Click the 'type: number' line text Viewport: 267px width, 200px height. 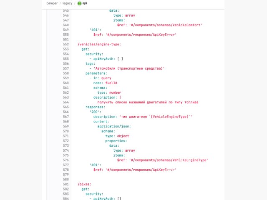click(109, 92)
